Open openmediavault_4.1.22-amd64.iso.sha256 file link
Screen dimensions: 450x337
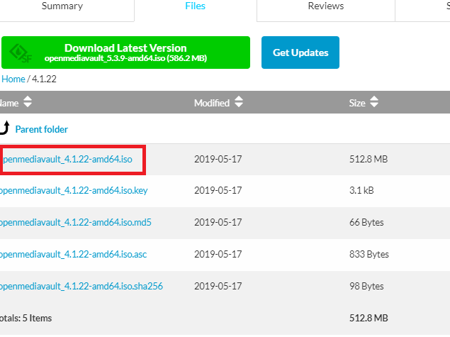pos(81,286)
